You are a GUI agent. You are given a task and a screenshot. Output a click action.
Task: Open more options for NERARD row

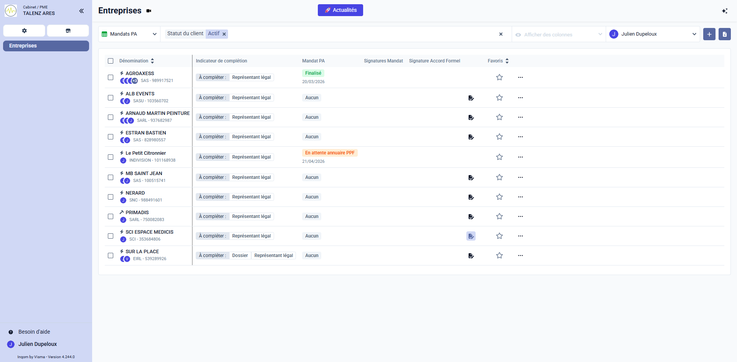pos(520,197)
